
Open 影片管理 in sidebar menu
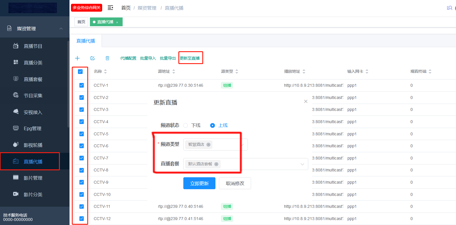[x=33, y=178]
